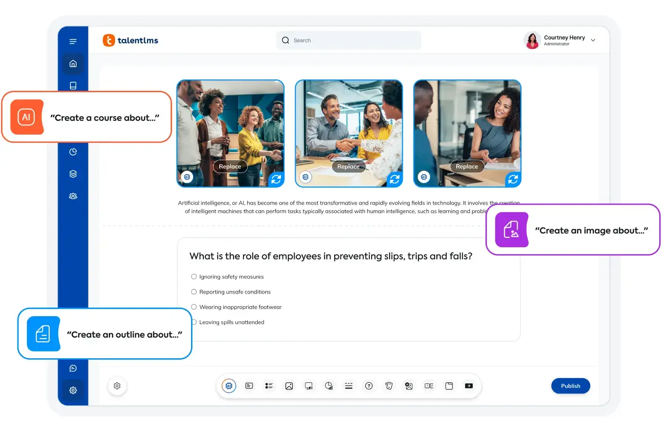662x432 pixels.
Task: Open the question tool from the toolbar
Action: click(x=369, y=386)
